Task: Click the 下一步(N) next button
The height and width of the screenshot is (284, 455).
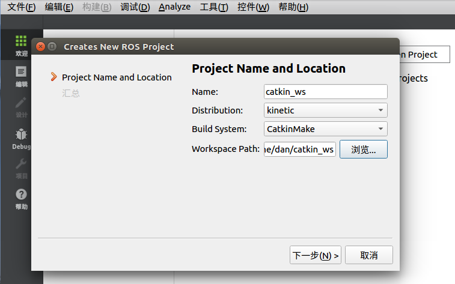Action: pyautogui.click(x=316, y=255)
